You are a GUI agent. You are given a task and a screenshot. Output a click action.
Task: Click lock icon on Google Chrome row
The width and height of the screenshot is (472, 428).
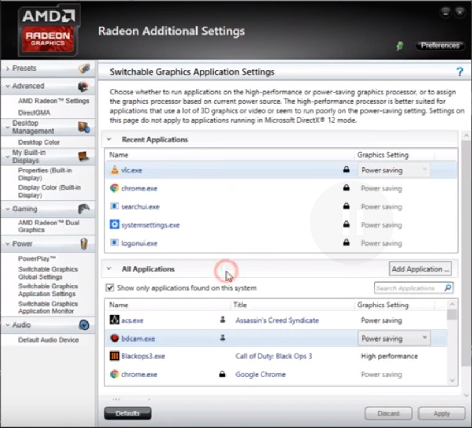click(222, 374)
